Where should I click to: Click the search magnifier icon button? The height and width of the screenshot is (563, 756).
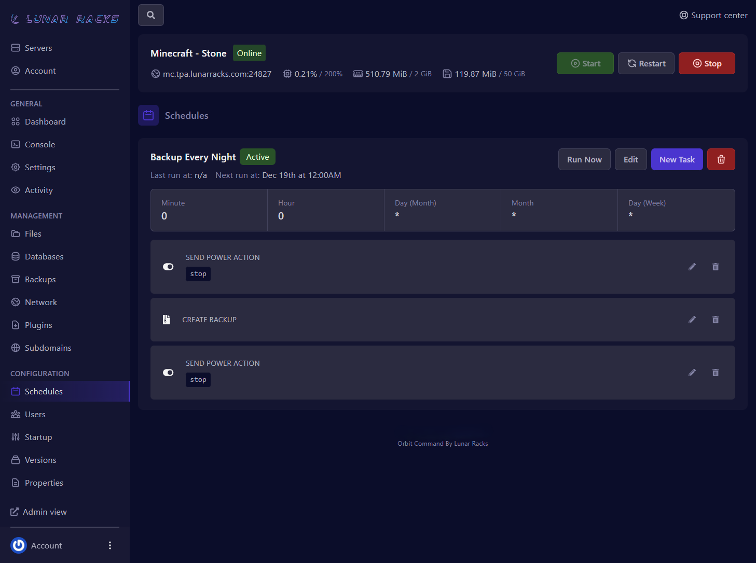tap(151, 15)
